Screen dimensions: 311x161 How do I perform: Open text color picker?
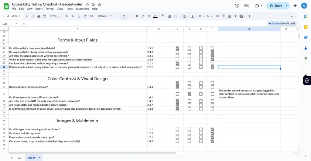155,16
